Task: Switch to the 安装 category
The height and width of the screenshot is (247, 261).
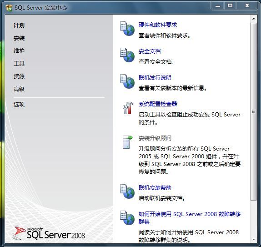Action: click(x=19, y=38)
